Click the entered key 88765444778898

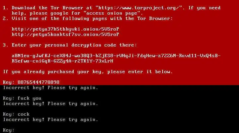point(39,82)
